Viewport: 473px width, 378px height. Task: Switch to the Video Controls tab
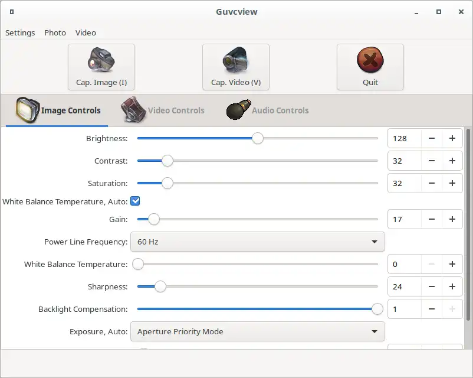163,110
